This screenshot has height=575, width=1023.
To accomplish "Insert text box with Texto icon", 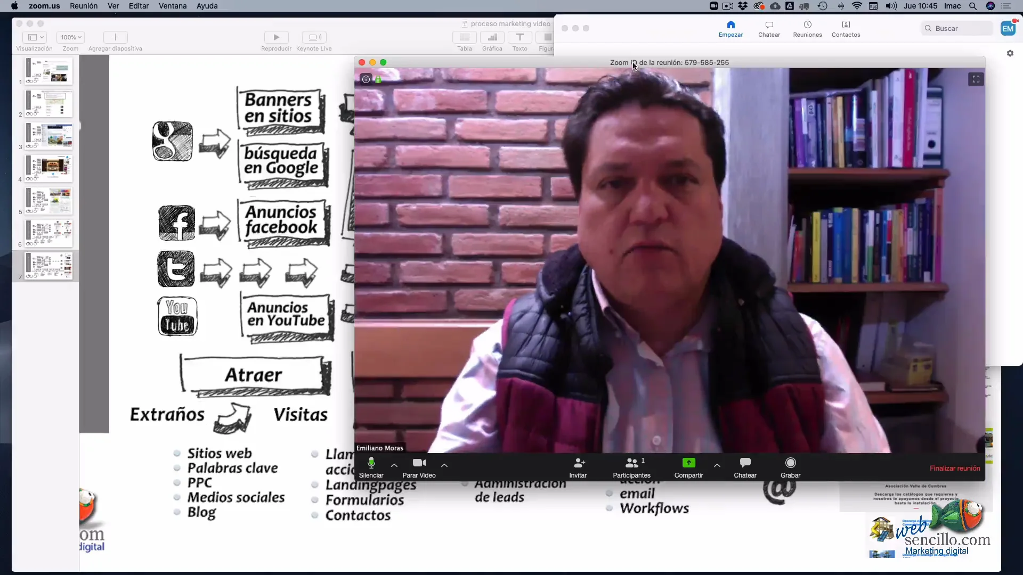I will point(520,37).
